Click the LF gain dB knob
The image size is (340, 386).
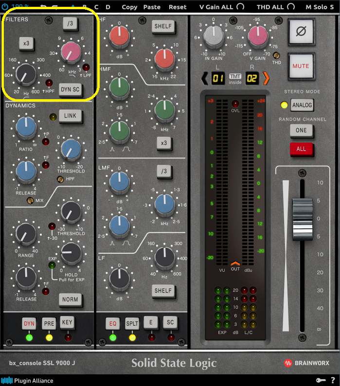coord(119,279)
